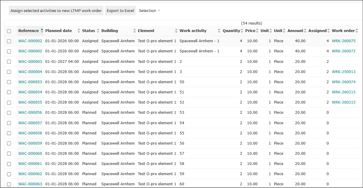The image size is (363, 188).
Task: Click amount 40.00 in the WRK-260075 row
Action: pyautogui.click(x=300, y=41)
